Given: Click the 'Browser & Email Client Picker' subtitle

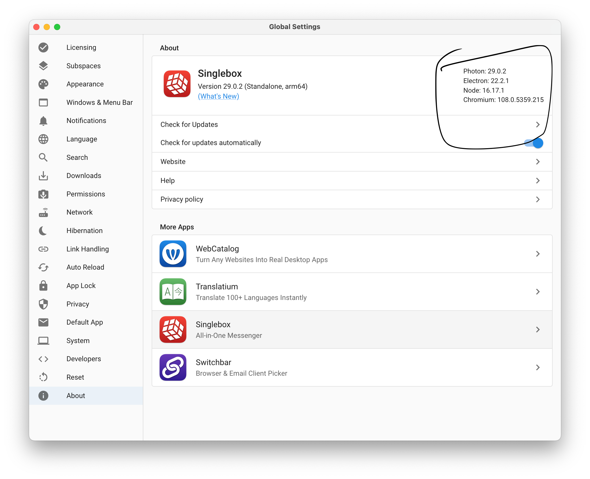Looking at the screenshot, I should coord(242,374).
